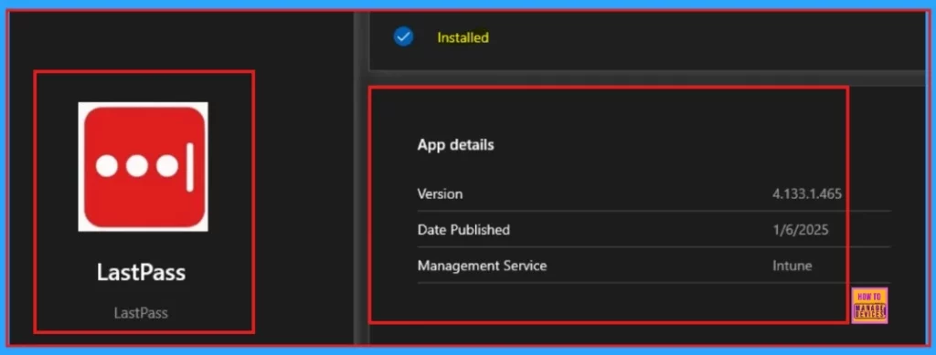Screen dimensions: 936x355
Task: Select version number 4.133.1.465
Action: pyautogui.click(x=806, y=193)
